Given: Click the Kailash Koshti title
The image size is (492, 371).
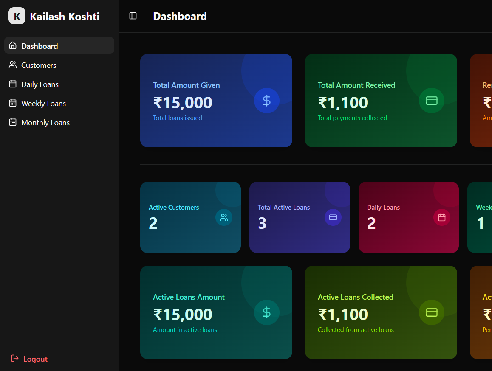Looking at the screenshot, I should point(65,16).
